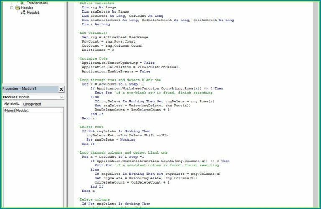Click 'Application.Calculation = xlCalculationManual' line
This screenshot has height=209, width=321.
point(130,67)
